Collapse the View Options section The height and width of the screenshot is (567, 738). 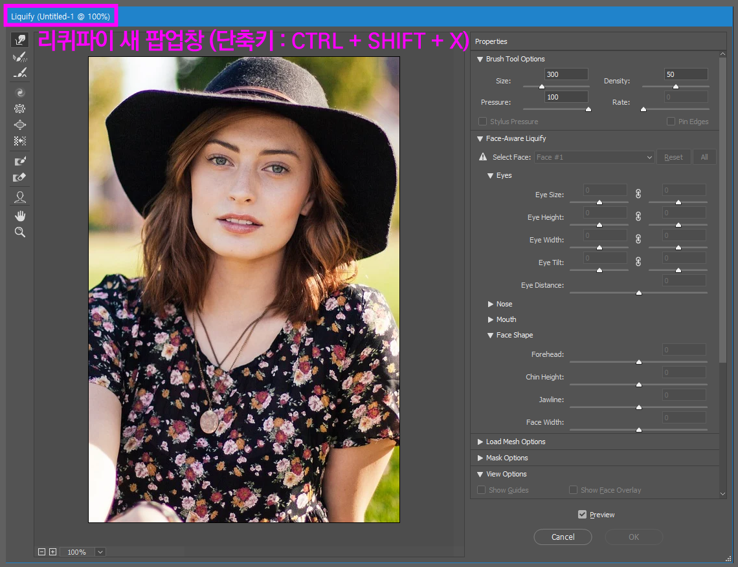point(480,475)
